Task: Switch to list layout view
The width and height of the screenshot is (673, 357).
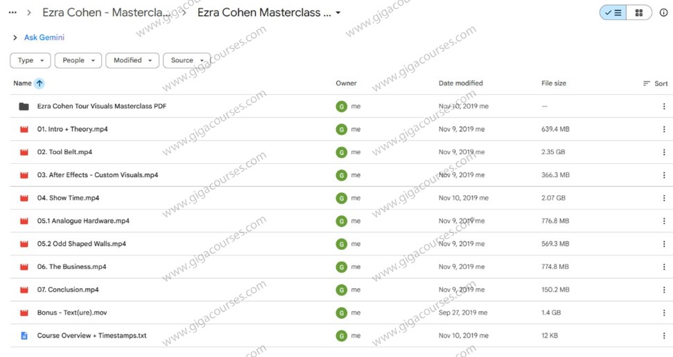Action: [613, 13]
